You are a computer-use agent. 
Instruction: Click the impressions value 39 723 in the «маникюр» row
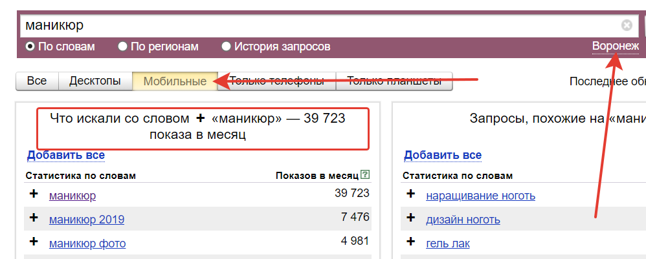(x=352, y=193)
